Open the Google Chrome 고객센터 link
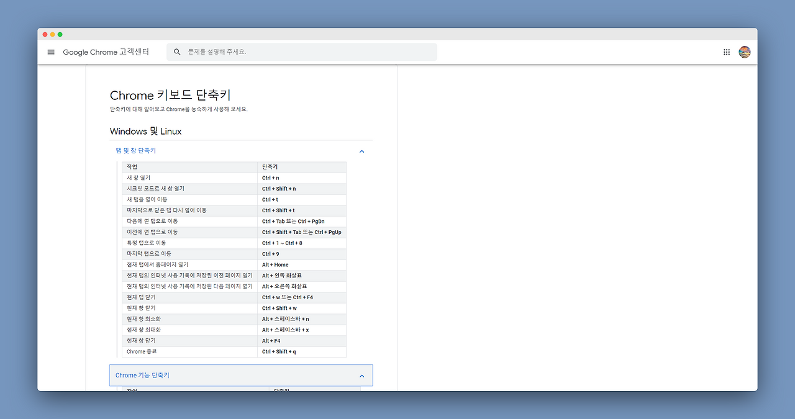The width and height of the screenshot is (795, 419). [106, 52]
